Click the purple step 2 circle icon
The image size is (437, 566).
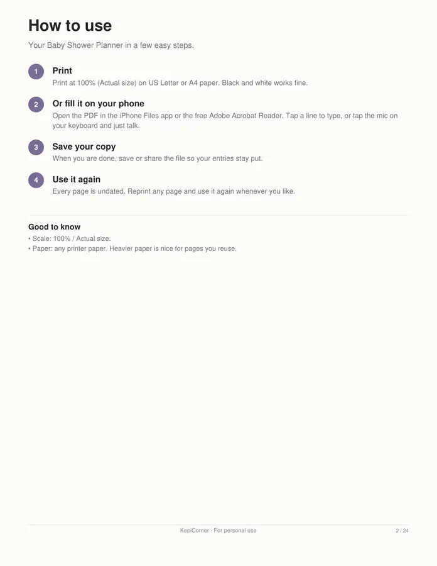click(x=36, y=104)
